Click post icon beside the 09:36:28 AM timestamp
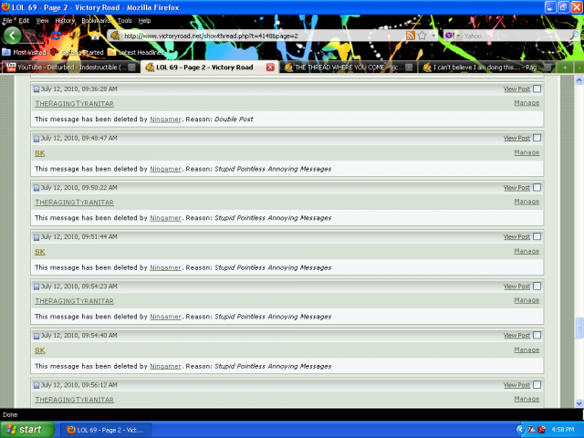 coord(37,89)
